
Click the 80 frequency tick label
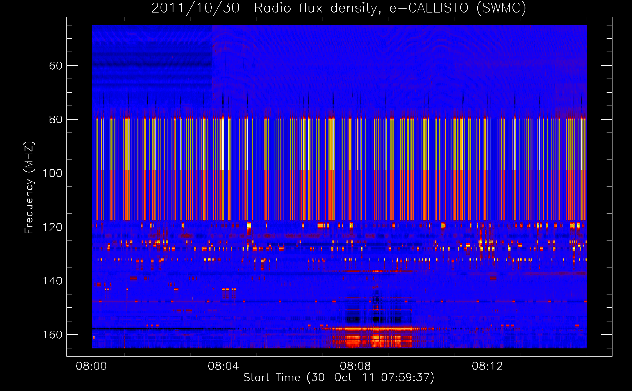(x=56, y=120)
